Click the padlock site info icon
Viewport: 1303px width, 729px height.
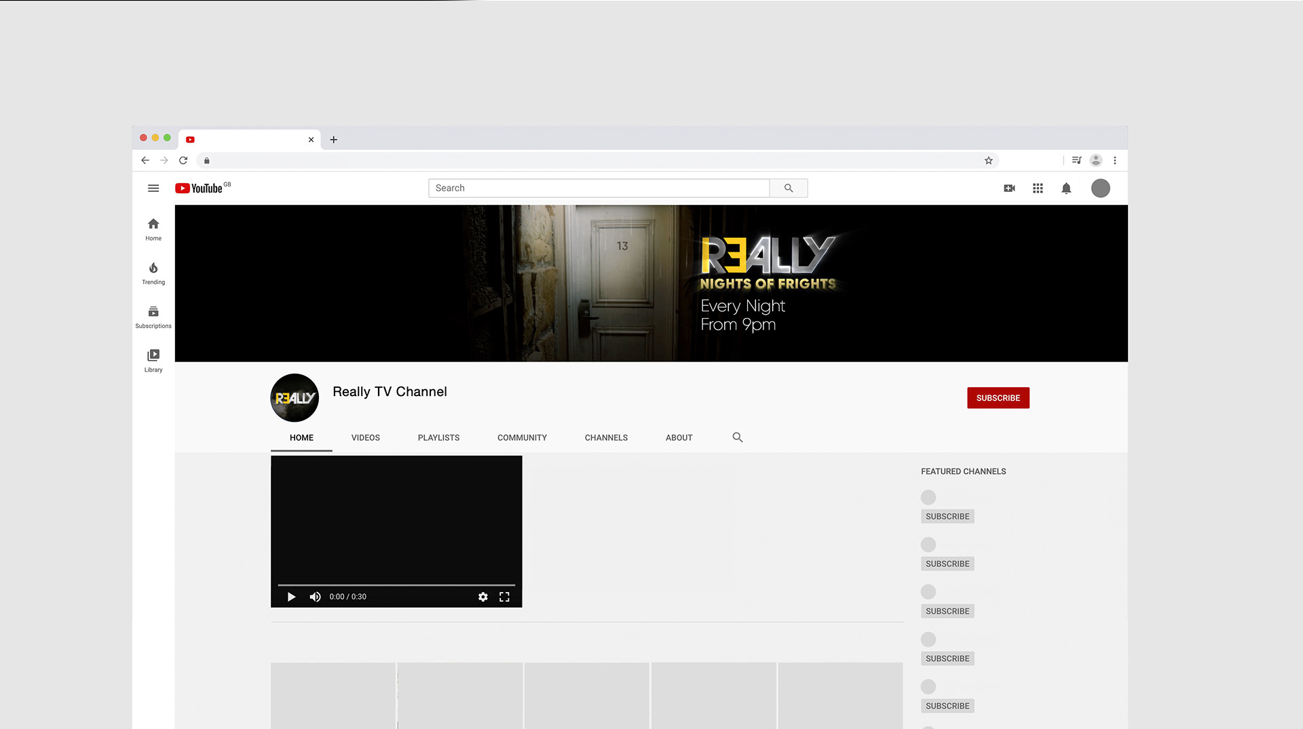(x=207, y=161)
